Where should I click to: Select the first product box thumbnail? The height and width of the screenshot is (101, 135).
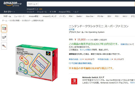pyautogui.click(x=4, y=29)
